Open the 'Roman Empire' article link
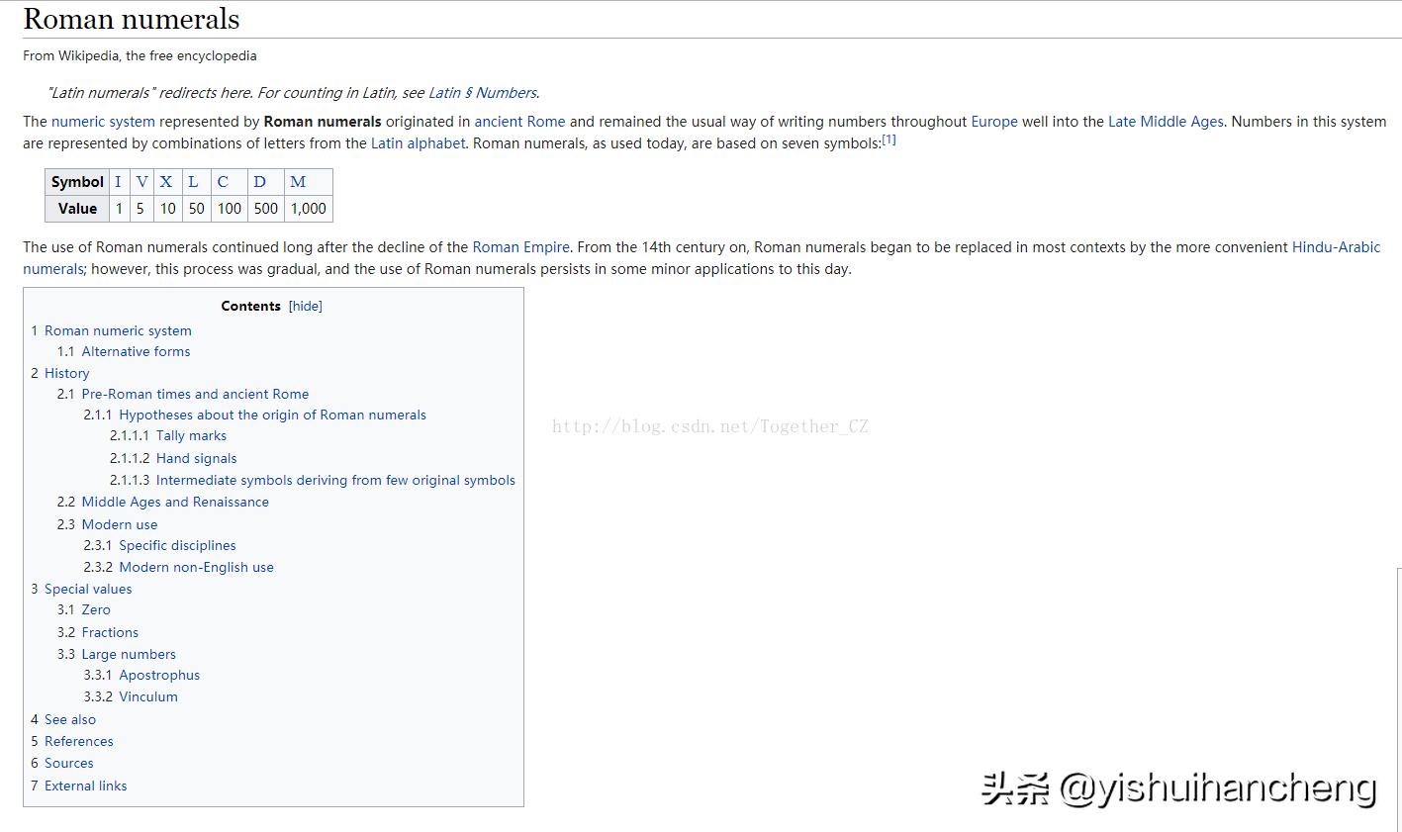Viewport: 1402px width, 832px height. coord(520,247)
